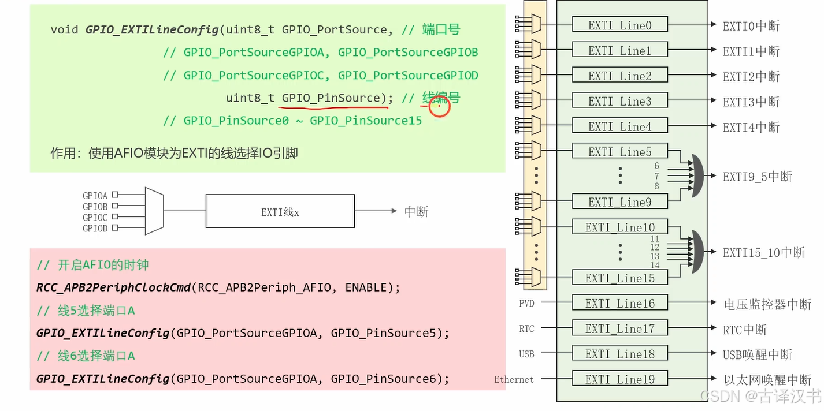Click the EXTI_Line0 box
This screenshot has width=824, height=411.
coord(620,24)
